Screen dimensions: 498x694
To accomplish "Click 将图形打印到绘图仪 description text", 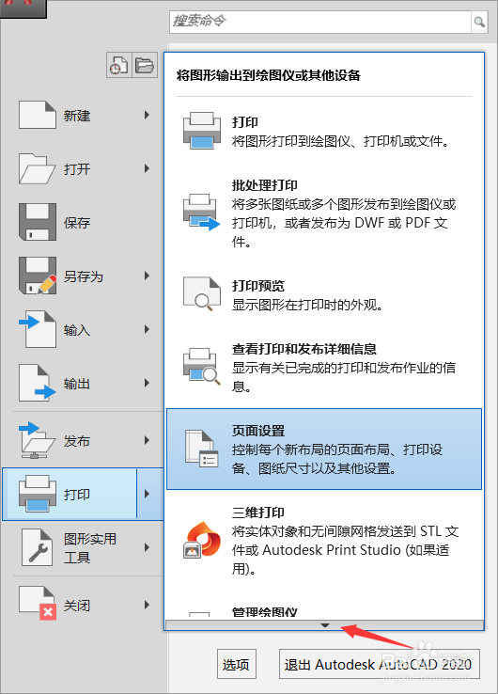I will (341, 141).
